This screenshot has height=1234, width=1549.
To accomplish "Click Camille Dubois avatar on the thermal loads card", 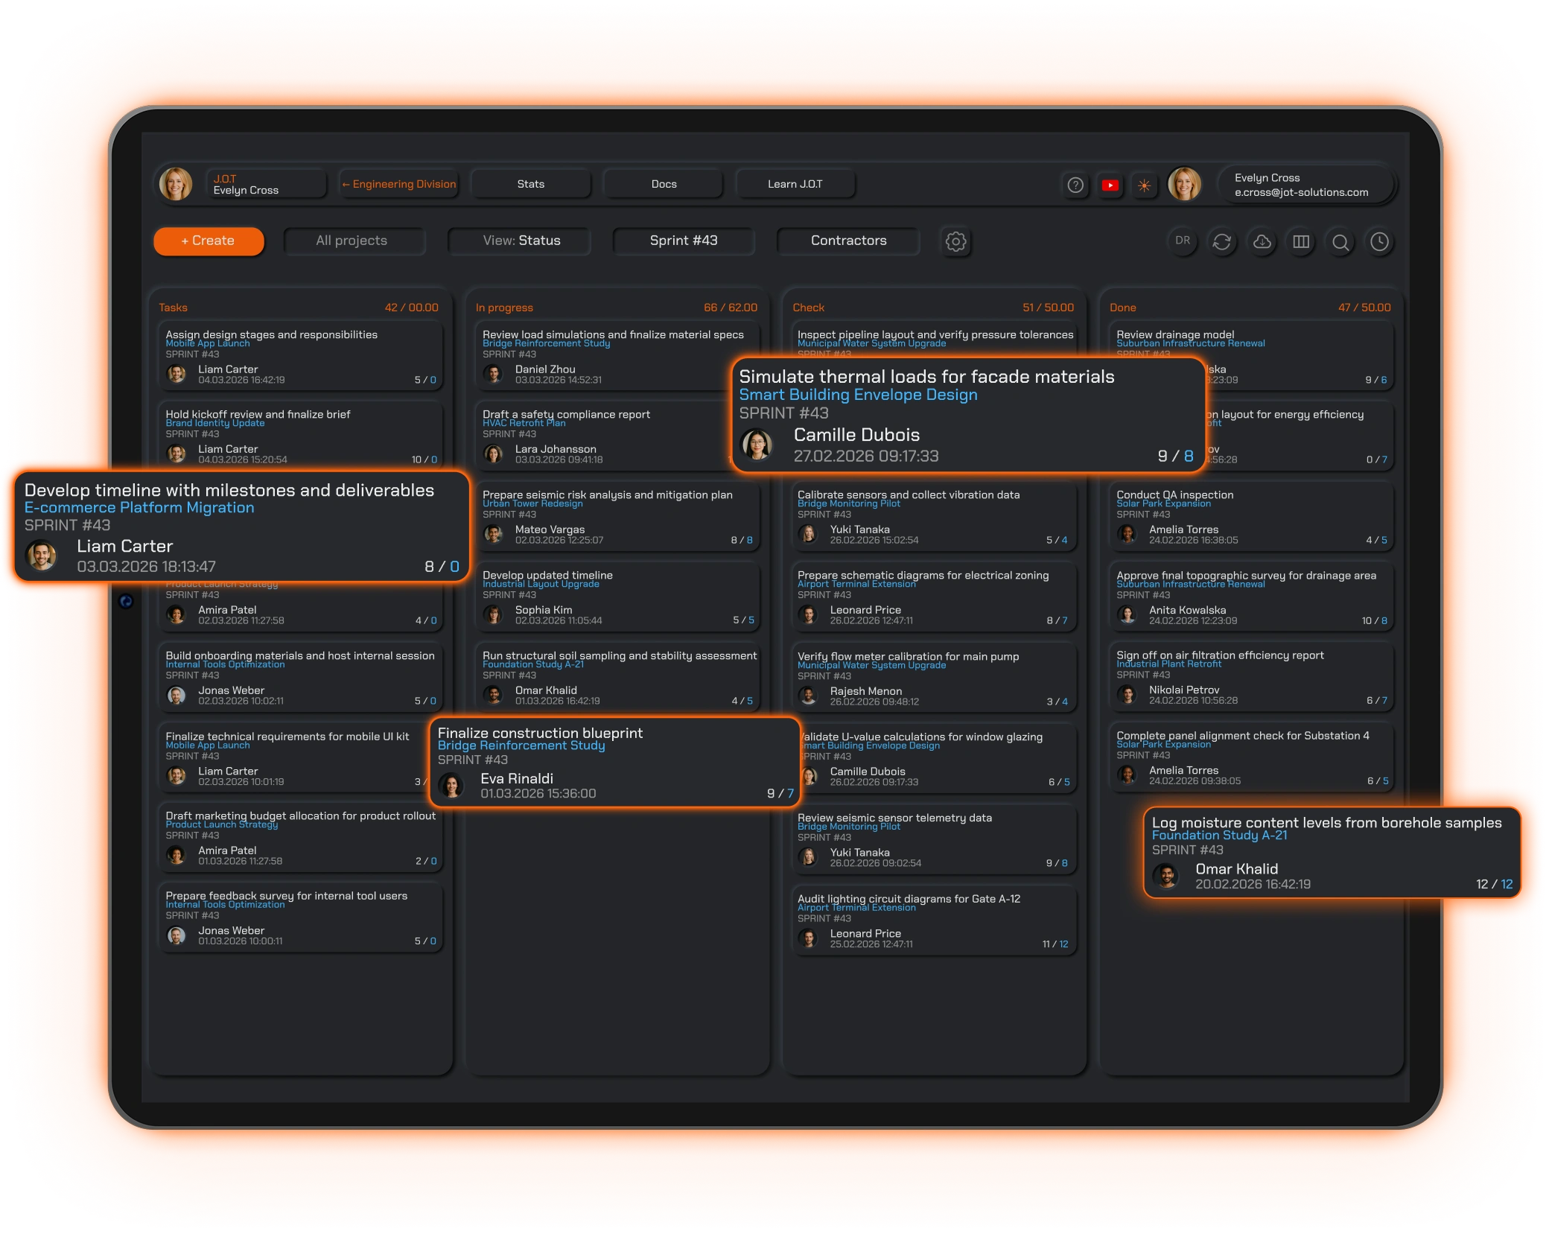I will tap(757, 445).
